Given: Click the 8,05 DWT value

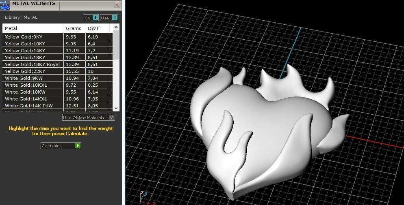Looking at the screenshot, I should click(x=93, y=106).
